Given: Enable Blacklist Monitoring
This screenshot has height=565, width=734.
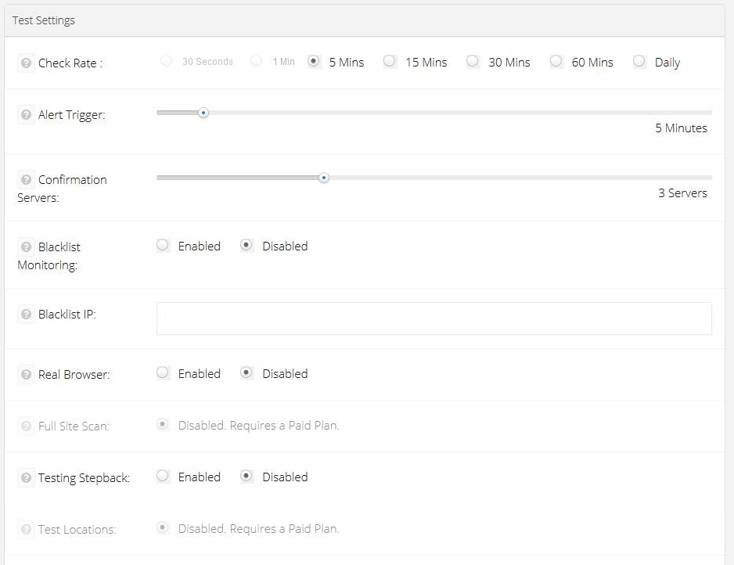Looking at the screenshot, I should coord(163,245).
